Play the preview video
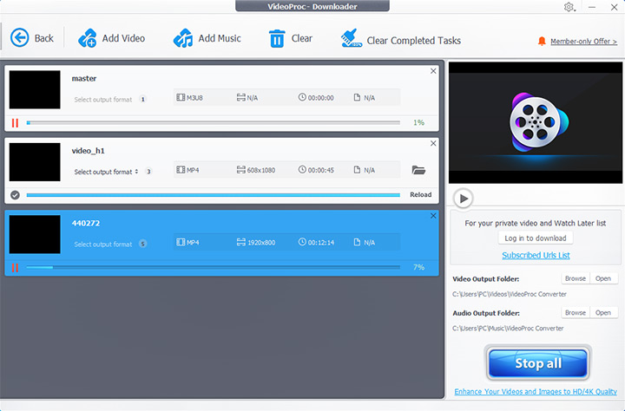625x411 pixels. pos(464,198)
